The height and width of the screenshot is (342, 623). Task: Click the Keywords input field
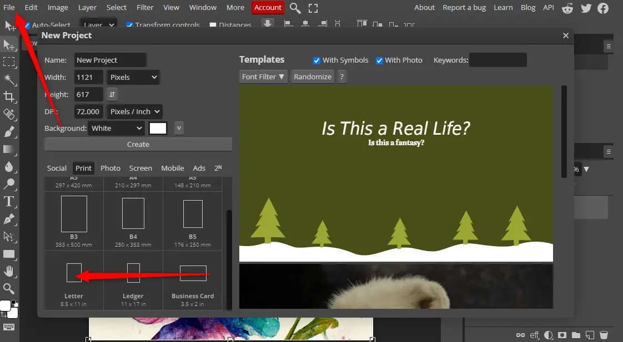click(x=498, y=60)
